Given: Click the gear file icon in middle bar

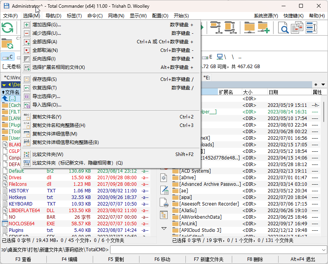Looking at the screenshot, I should click(x=164, y=178).
